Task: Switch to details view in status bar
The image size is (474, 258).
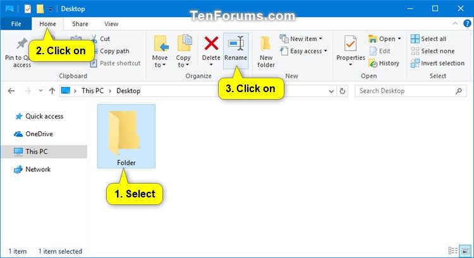Action: [x=453, y=250]
